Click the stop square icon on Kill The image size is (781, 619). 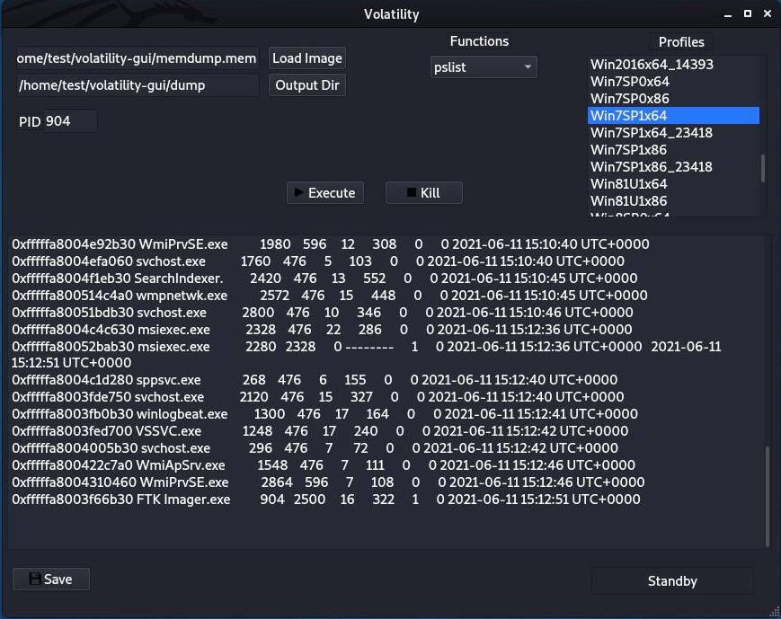click(412, 192)
